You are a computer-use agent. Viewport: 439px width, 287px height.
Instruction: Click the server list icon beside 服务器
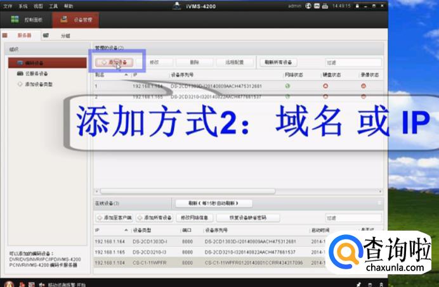coord(5,35)
